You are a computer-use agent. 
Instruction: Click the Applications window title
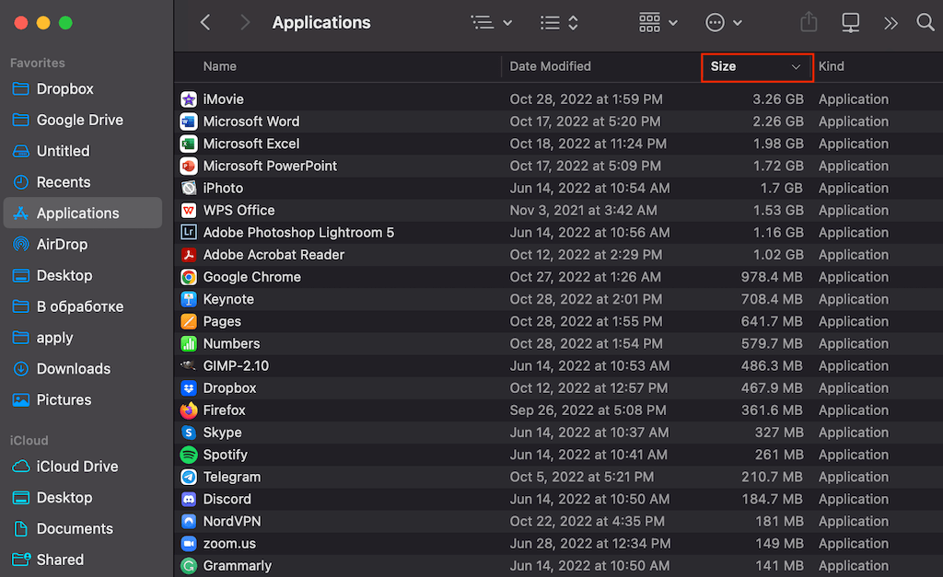click(x=321, y=23)
